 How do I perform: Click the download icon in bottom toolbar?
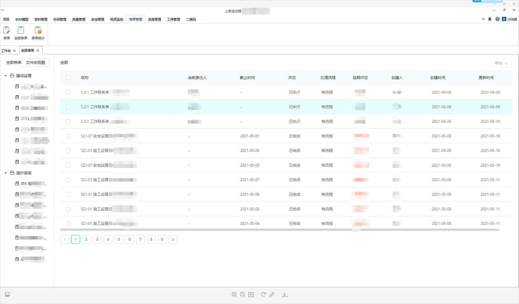tap(285, 295)
